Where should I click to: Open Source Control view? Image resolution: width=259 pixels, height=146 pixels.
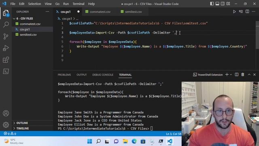[6, 36]
